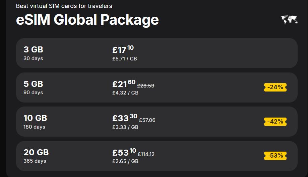The width and height of the screenshot is (308, 177).
Task: Click the struck-through £114.12 price
Action: pyautogui.click(x=146, y=154)
